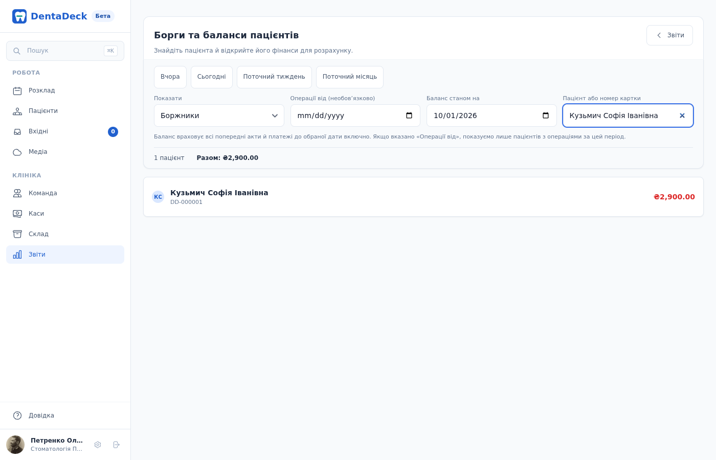716x460 pixels.
Task: Click the Медіа cloud icon
Action: click(17, 152)
